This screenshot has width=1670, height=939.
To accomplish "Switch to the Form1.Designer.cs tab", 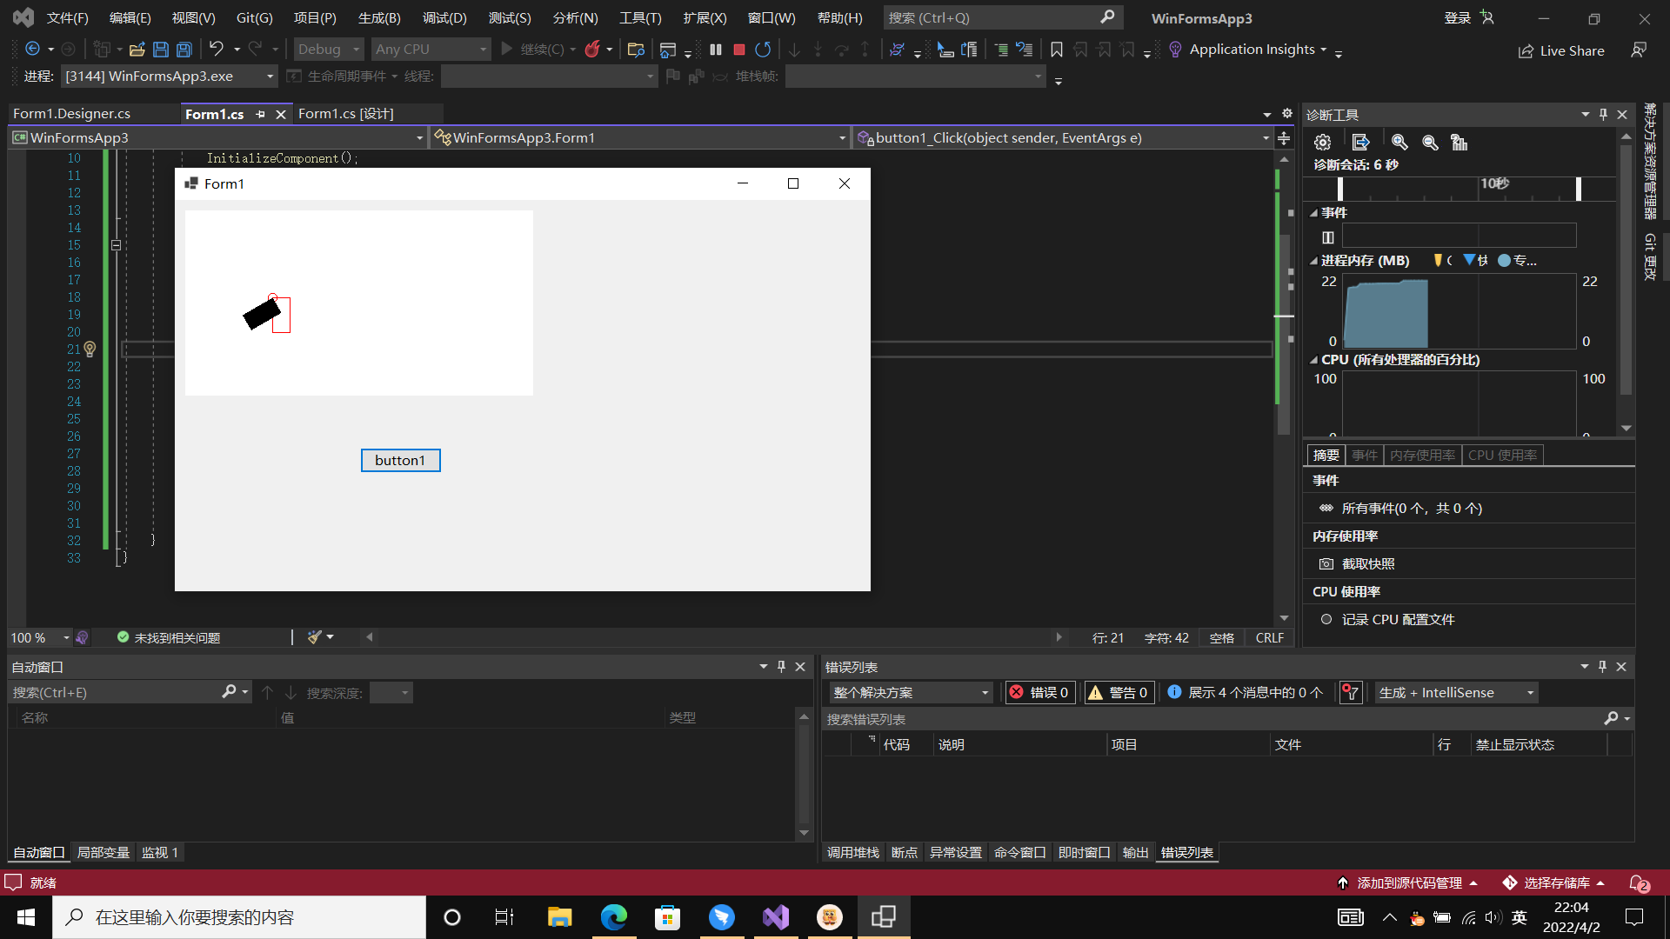I will (71, 113).
